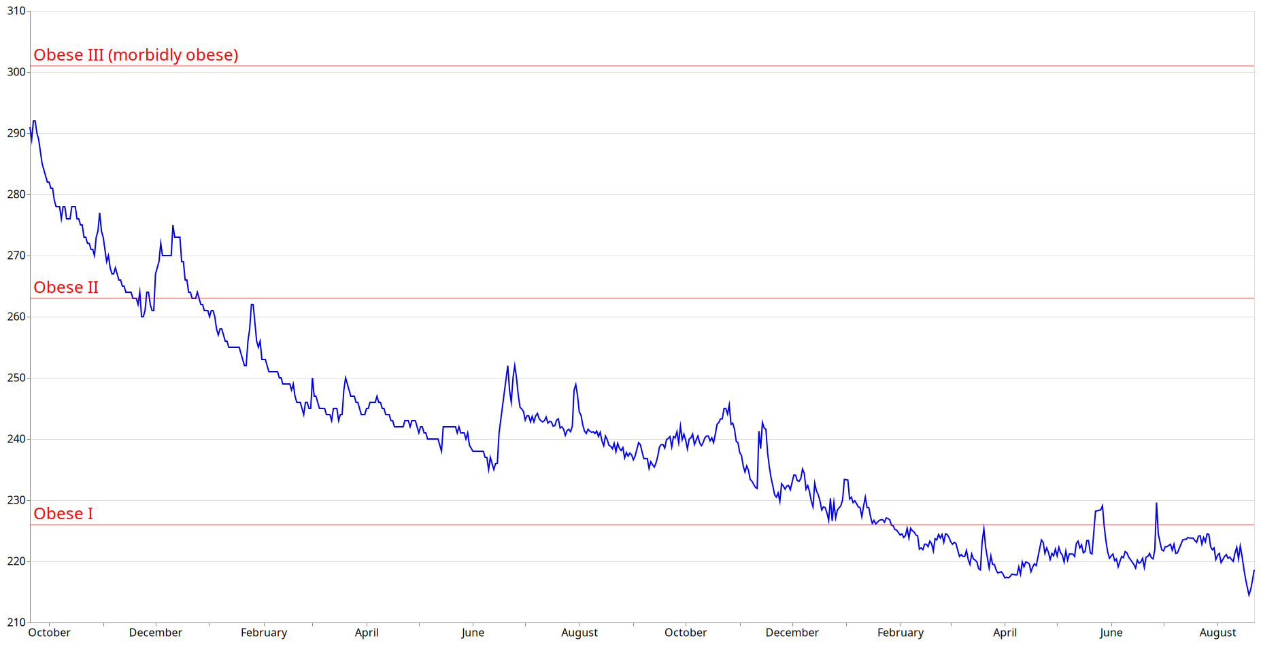Click the first 'February' x-axis label
This screenshot has height=649, width=1261.
point(264,633)
